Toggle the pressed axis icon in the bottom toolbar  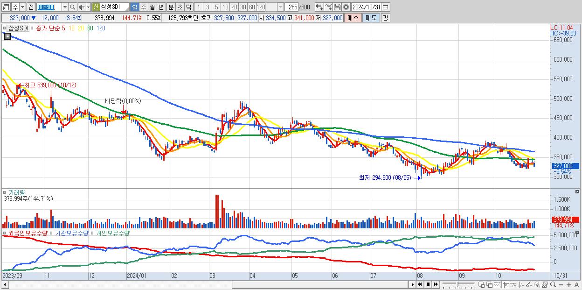click(x=506, y=285)
